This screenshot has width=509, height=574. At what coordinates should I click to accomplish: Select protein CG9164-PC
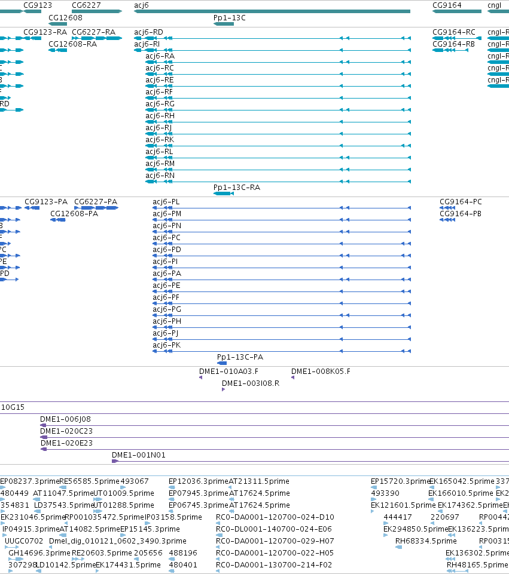click(x=461, y=202)
